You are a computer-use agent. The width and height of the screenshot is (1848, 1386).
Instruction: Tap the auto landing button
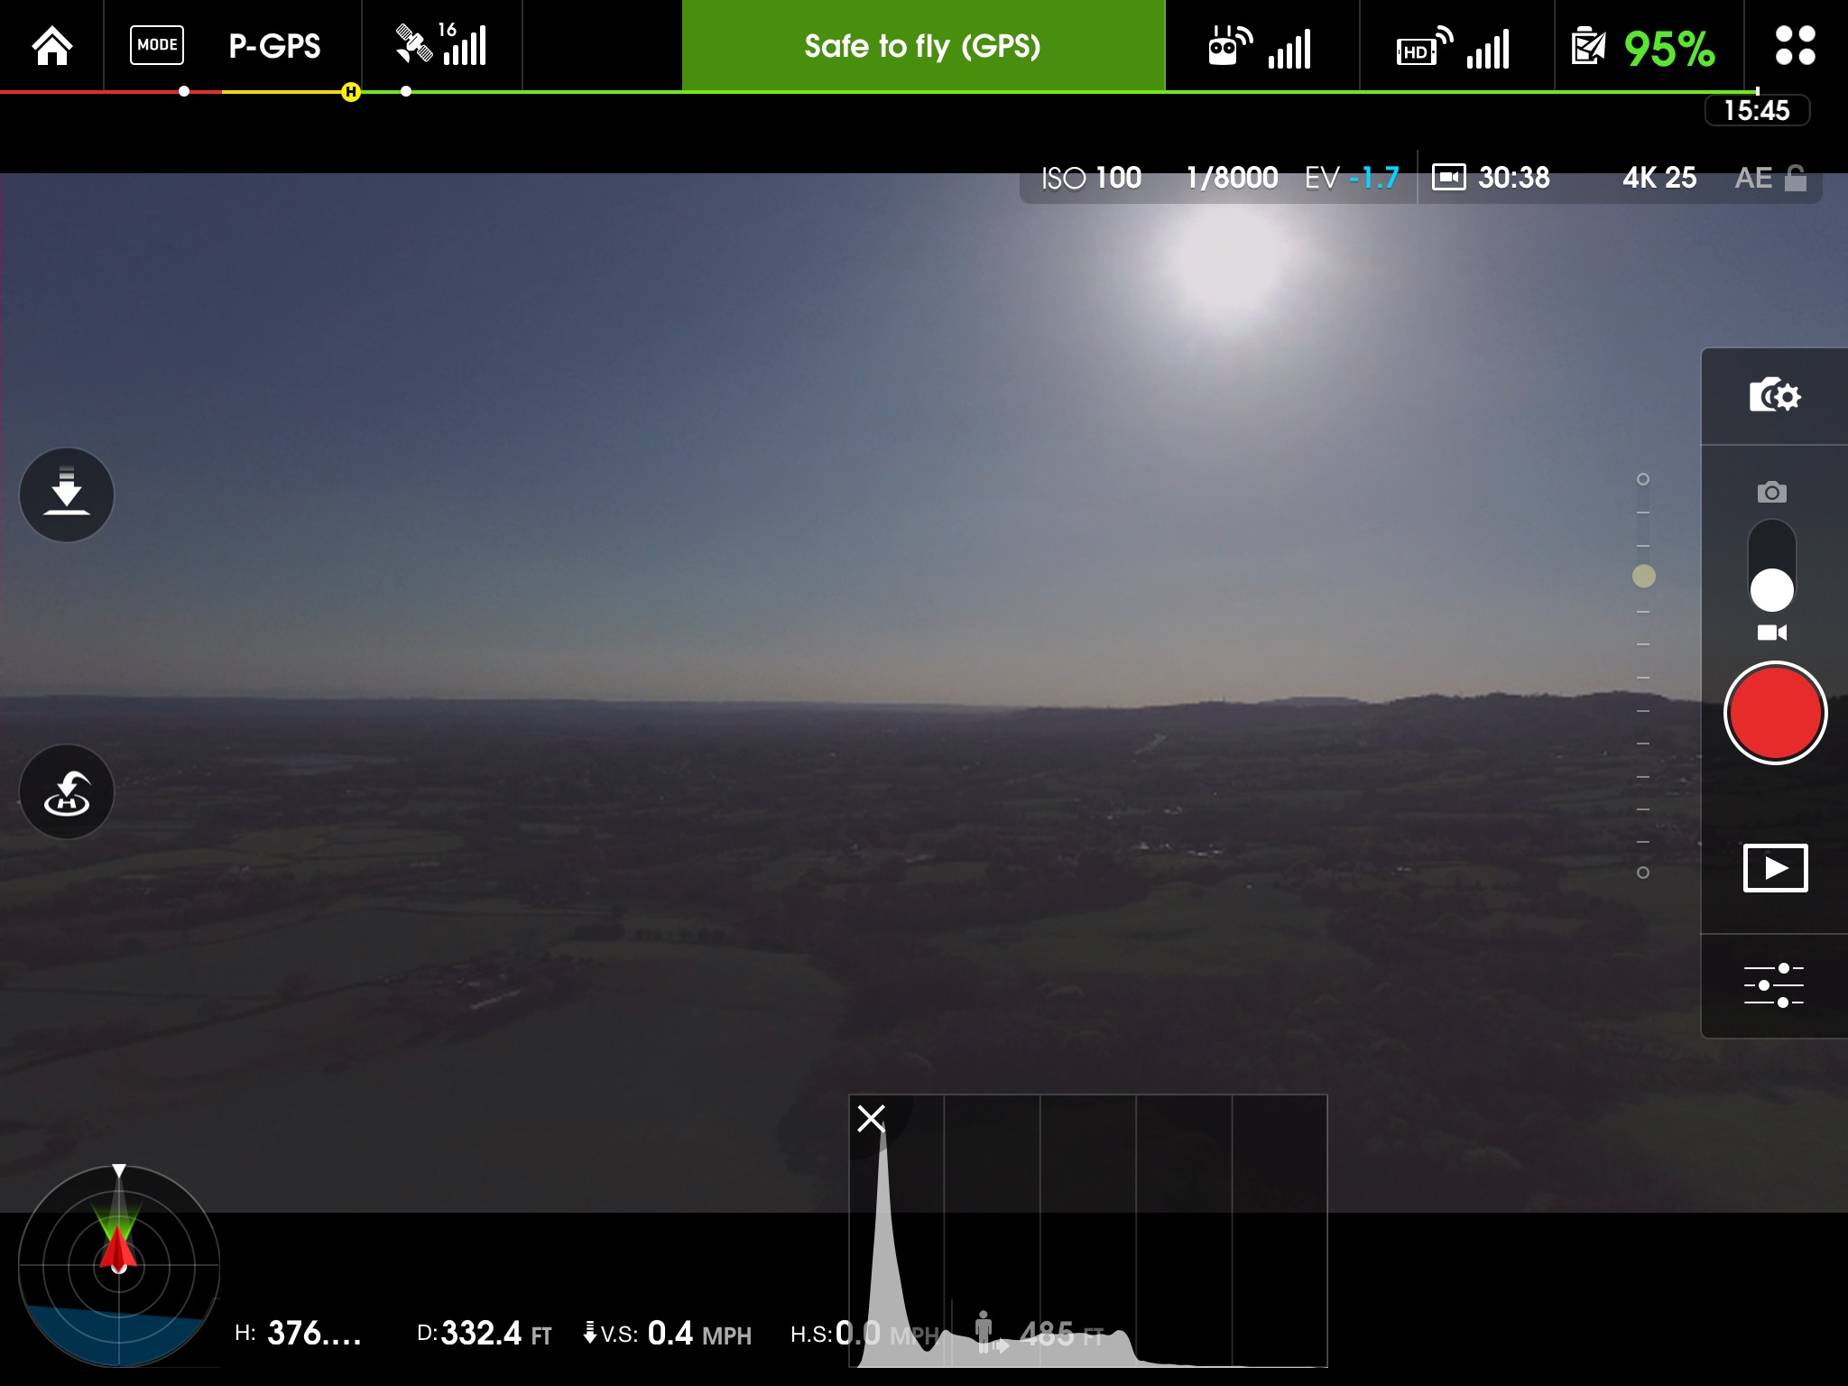point(67,494)
